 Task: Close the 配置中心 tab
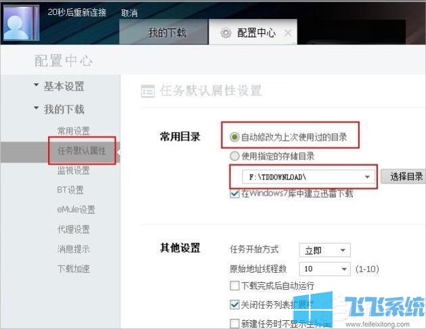[x=288, y=32]
